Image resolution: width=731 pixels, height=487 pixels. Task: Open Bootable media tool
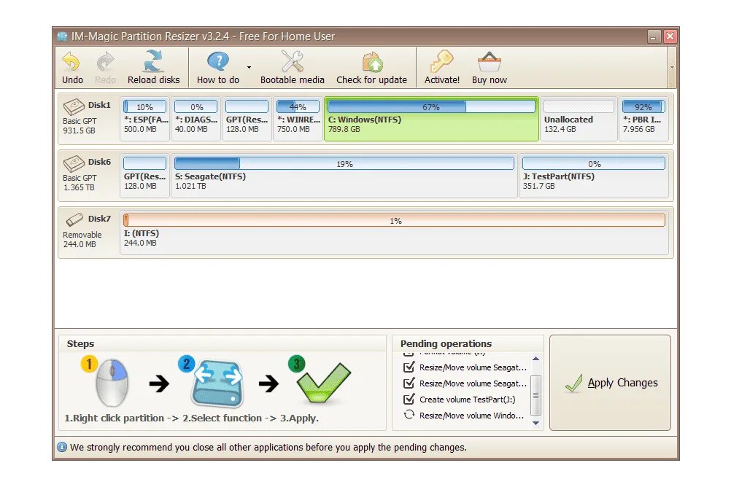[x=293, y=61]
